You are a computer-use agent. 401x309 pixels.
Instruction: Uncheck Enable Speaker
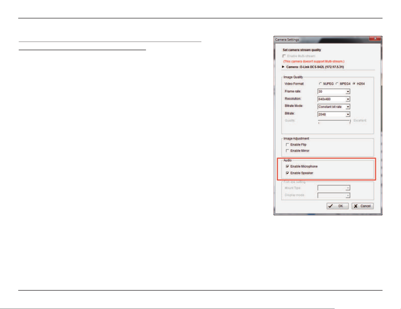click(287, 173)
